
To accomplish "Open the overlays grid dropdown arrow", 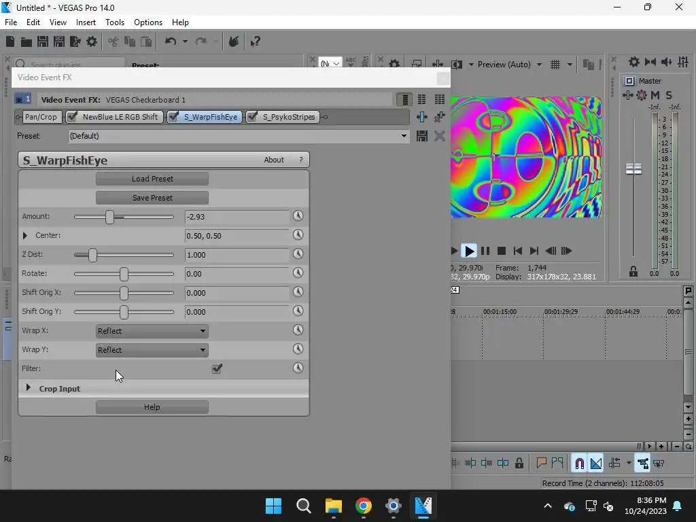I will [x=570, y=65].
